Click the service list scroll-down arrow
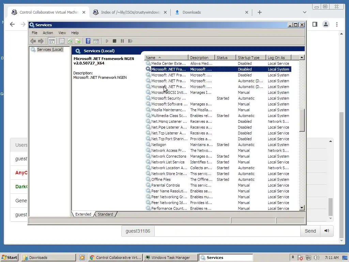Viewport: 349px width, 262px height. point(302,208)
